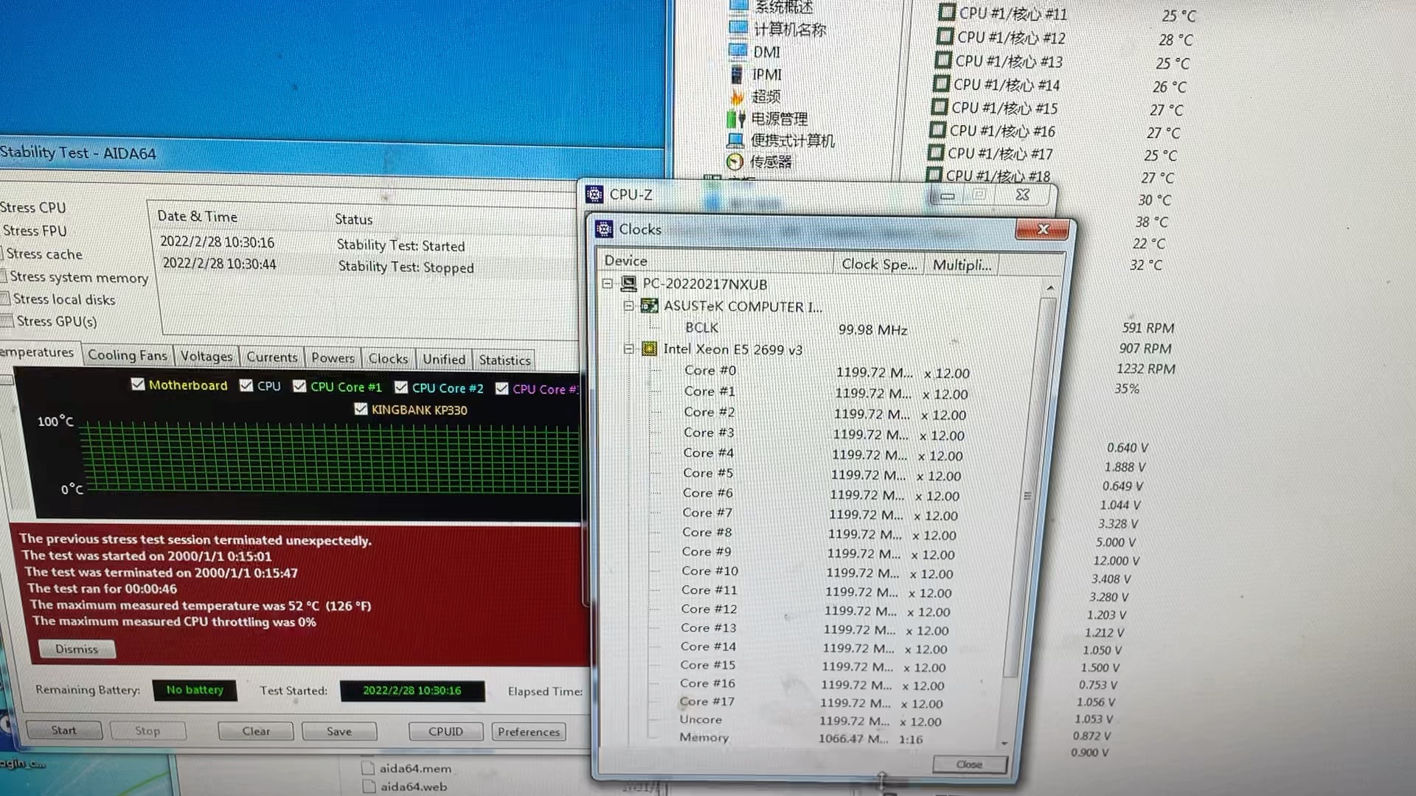Switch to the Powers tab
1416x796 pixels.
pos(333,358)
